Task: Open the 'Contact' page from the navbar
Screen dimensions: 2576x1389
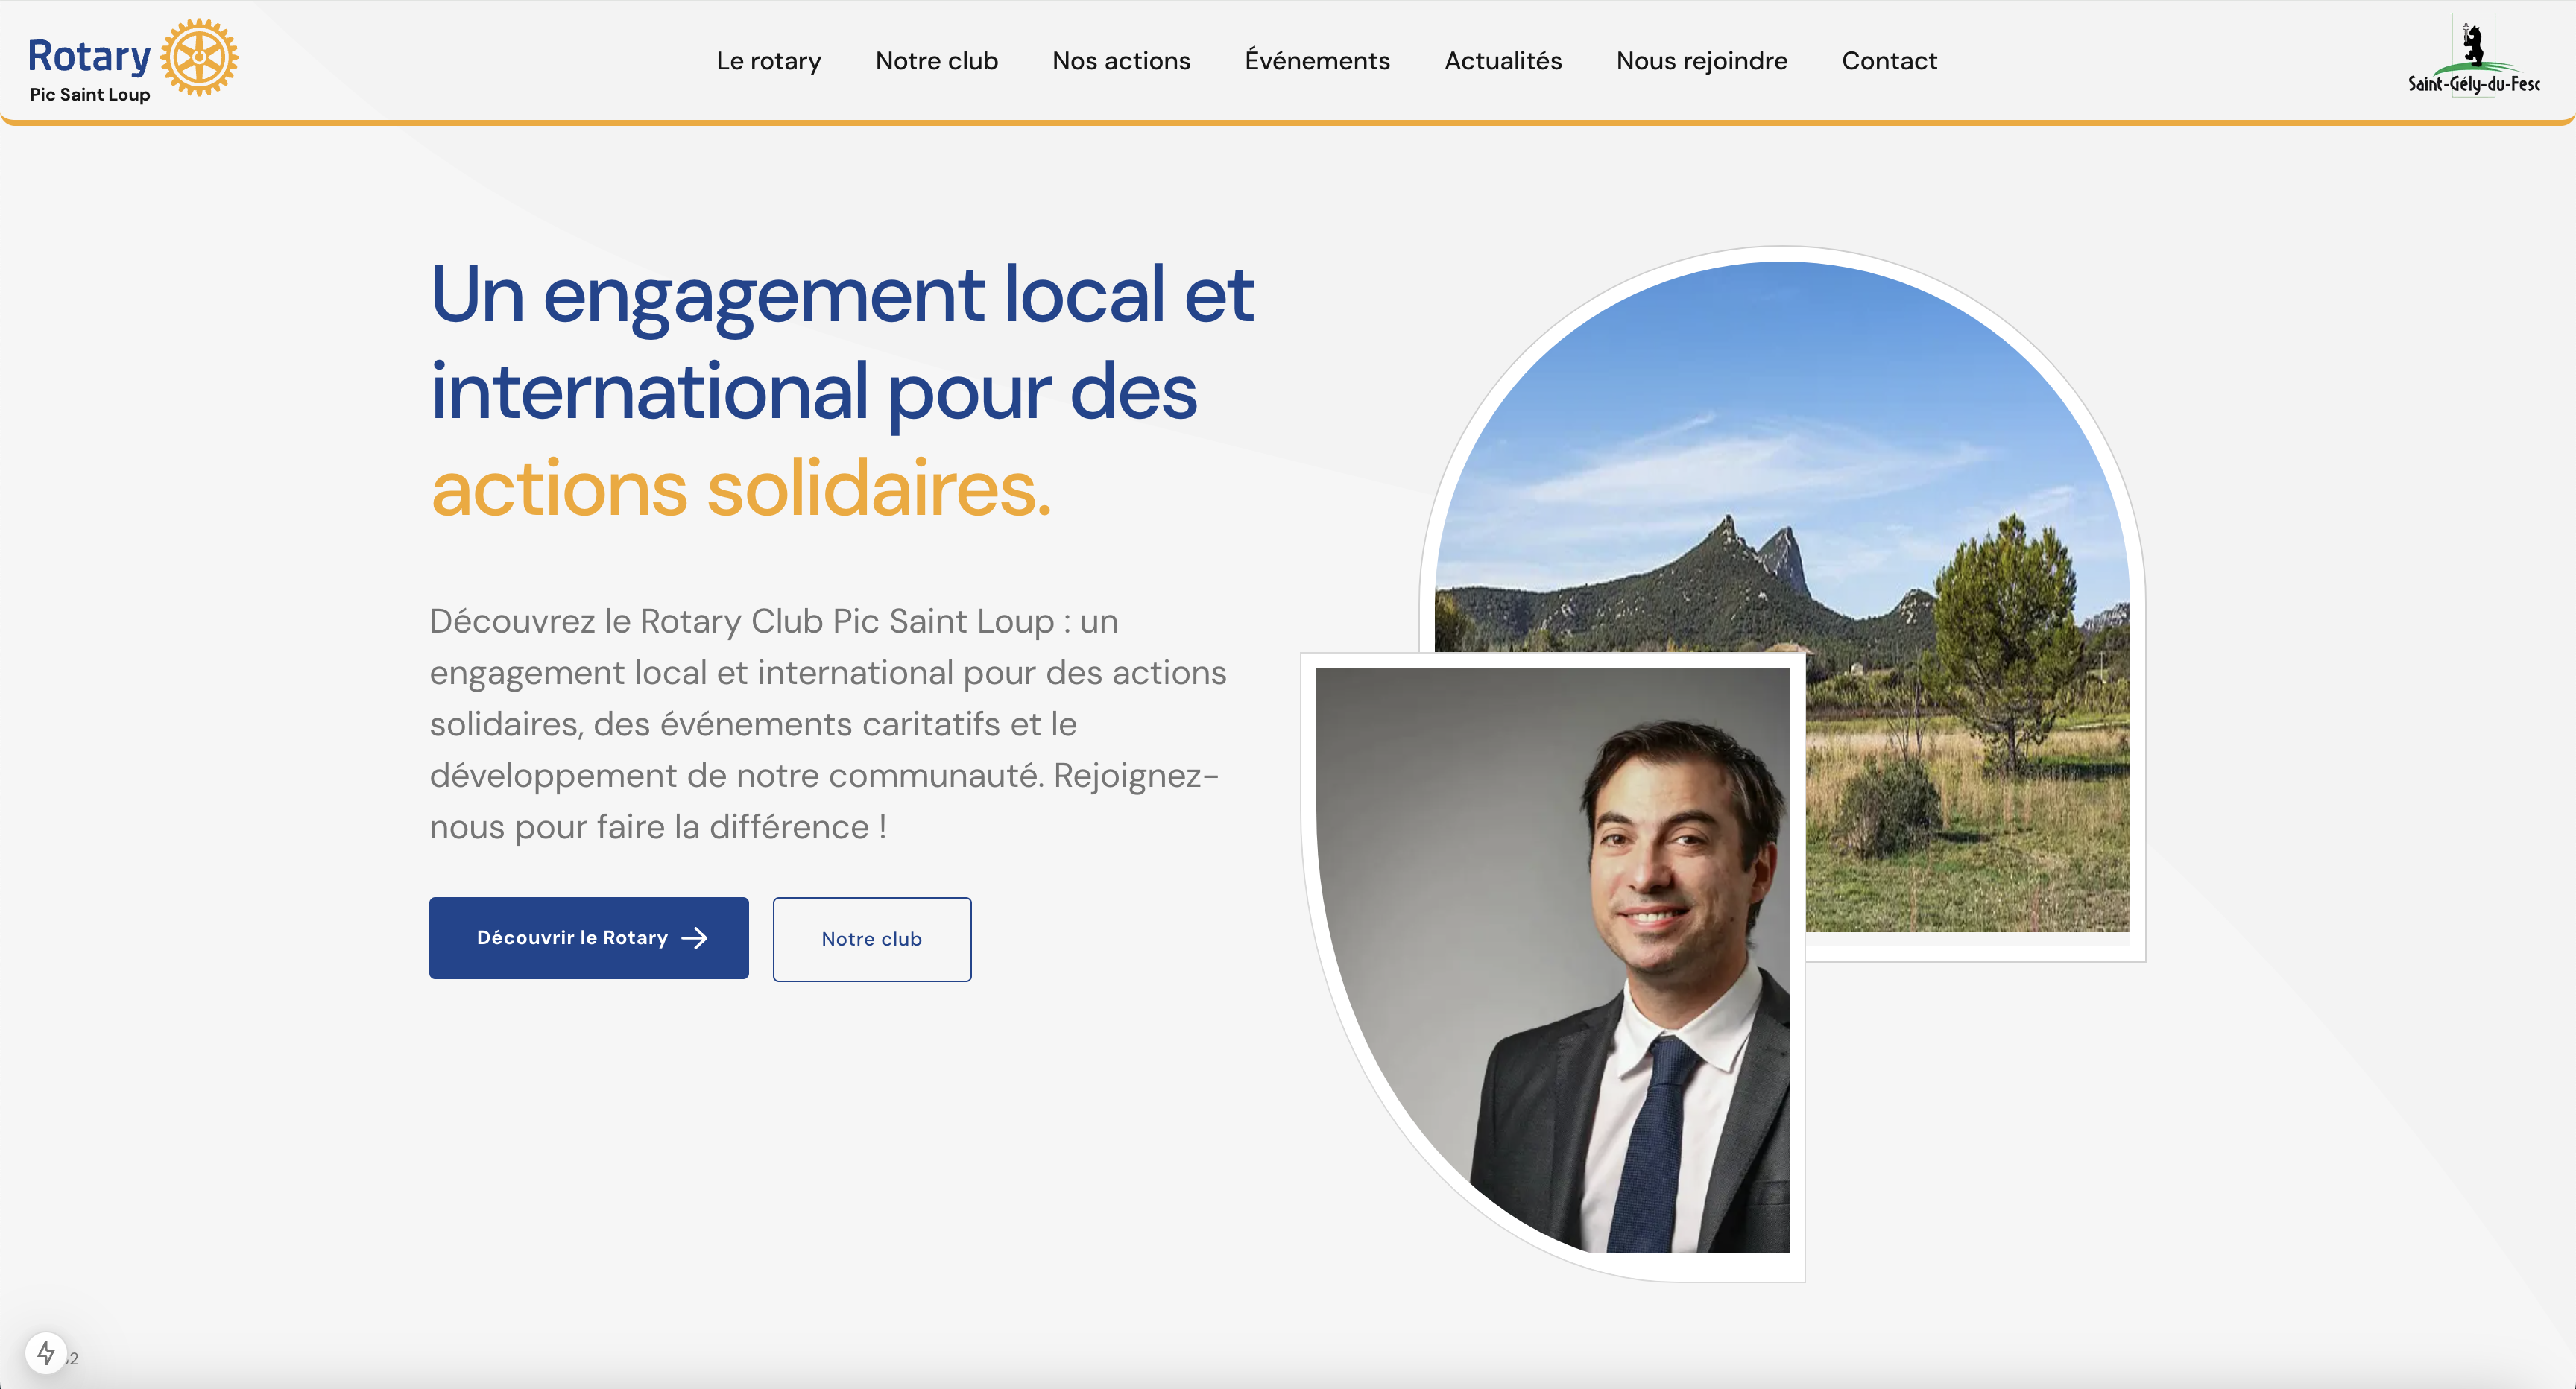Action: point(1889,61)
